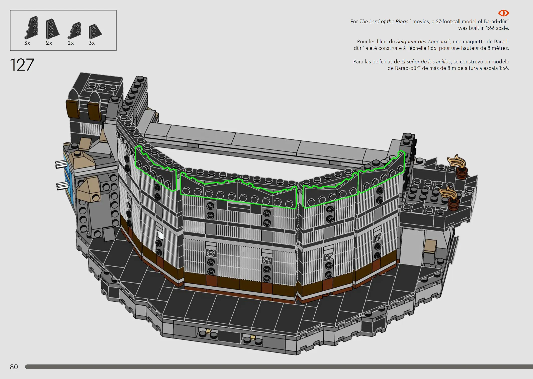The image size is (533, 379).
Task: Click the first '3x' quantity label
Action: point(27,43)
